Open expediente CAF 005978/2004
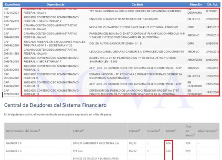The width and height of the screenshot is (222, 160). click(x=11, y=60)
